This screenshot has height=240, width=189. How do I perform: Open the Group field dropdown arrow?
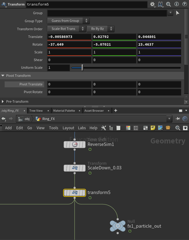(170, 13)
